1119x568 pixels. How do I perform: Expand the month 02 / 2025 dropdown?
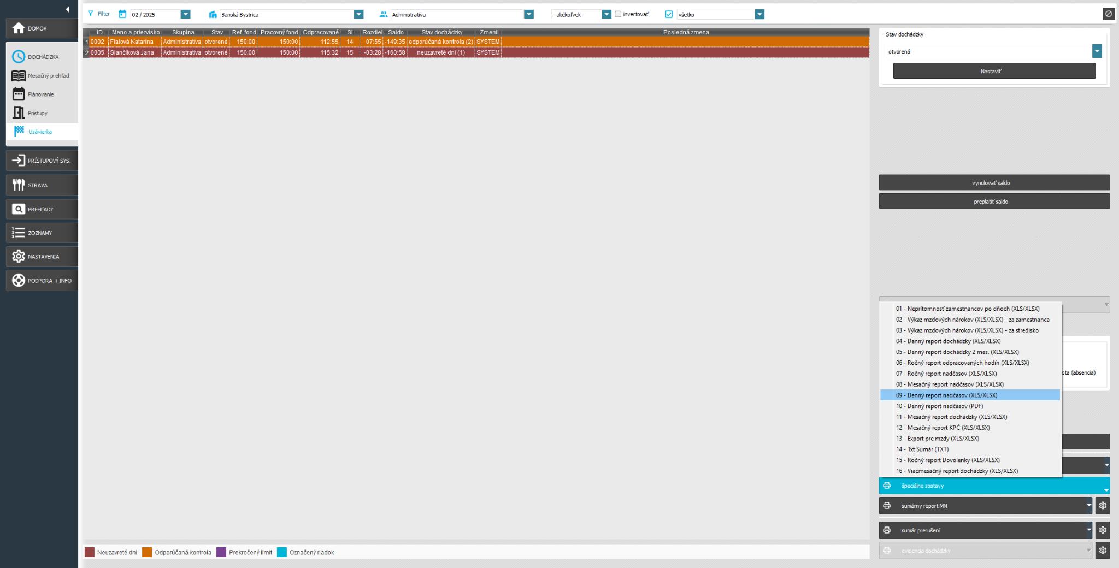(x=185, y=15)
